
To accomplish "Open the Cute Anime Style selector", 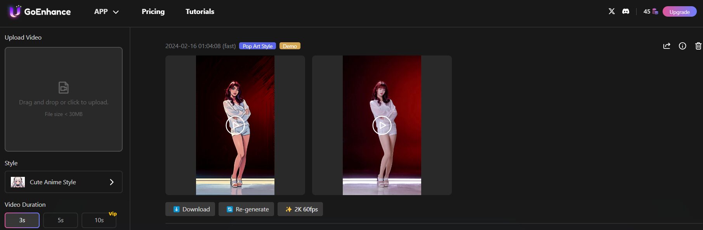I will tap(64, 182).
